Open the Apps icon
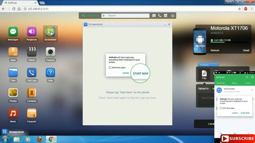Screen dimensions: 255x143 13,52
